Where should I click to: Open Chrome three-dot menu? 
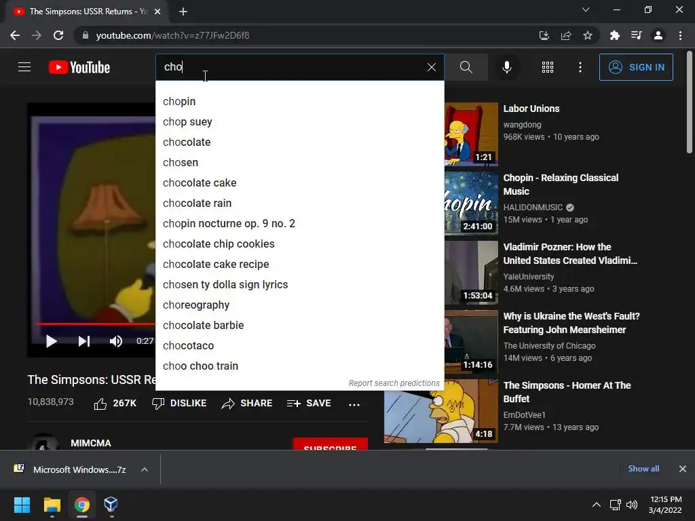pyautogui.click(x=680, y=35)
